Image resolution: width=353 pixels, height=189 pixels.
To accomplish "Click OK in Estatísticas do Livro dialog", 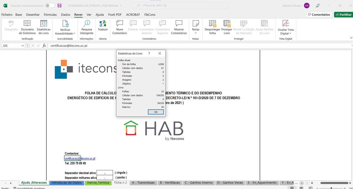I will click(x=156, y=112).
